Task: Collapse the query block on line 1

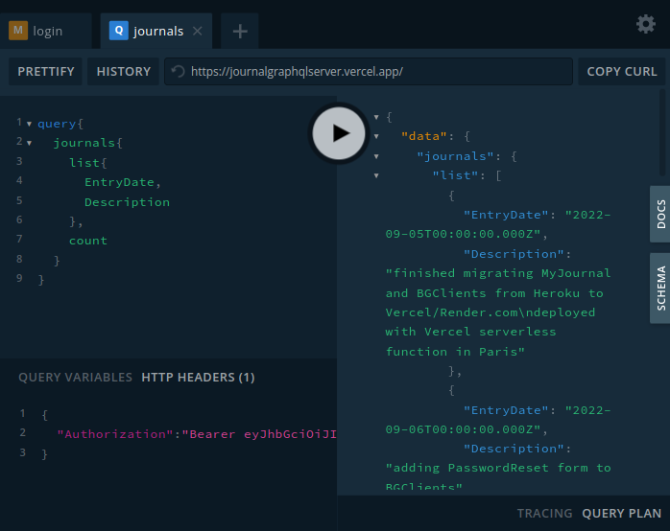Action: [29, 124]
